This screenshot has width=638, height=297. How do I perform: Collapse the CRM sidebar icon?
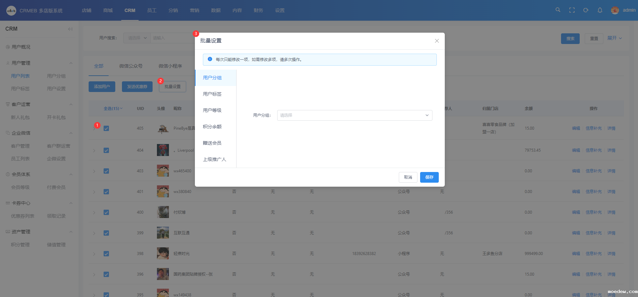70,29
